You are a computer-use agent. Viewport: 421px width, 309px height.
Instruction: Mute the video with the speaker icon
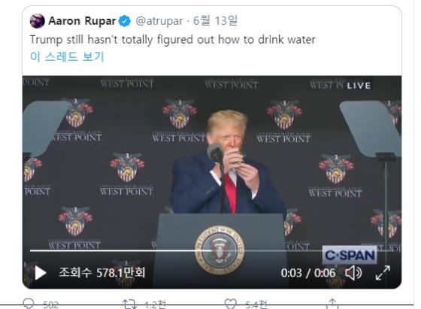[353, 273]
